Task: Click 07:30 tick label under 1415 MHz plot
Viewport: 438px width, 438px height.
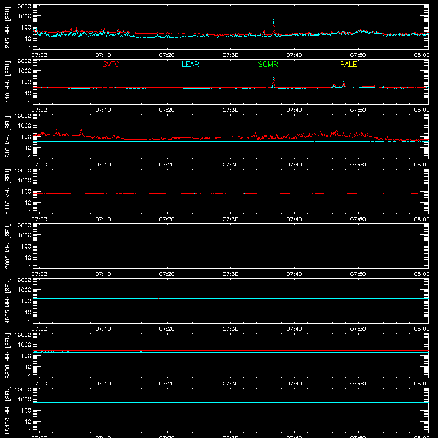Action: point(230,220)
